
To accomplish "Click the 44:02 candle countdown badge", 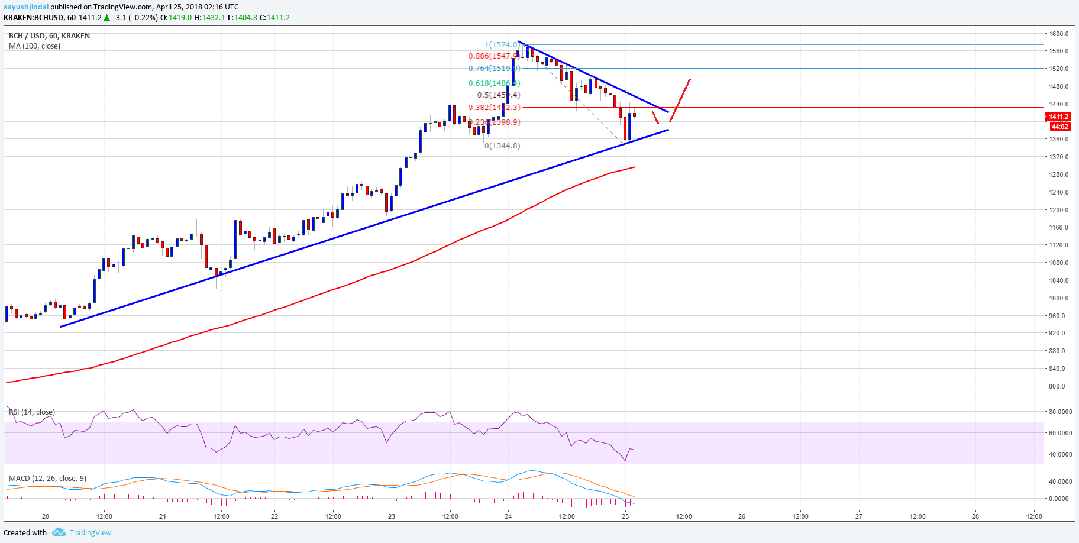I will (x=1059, y=127).
